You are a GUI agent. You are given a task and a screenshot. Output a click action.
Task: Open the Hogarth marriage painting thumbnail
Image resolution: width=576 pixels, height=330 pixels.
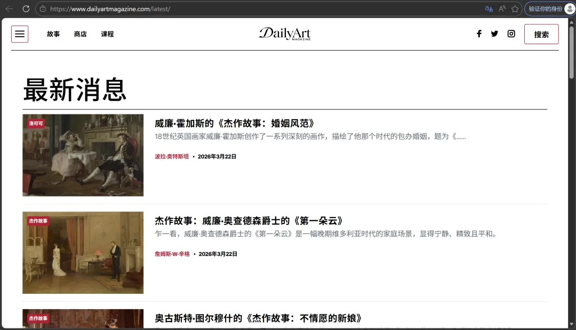click(x=83, y=155)
